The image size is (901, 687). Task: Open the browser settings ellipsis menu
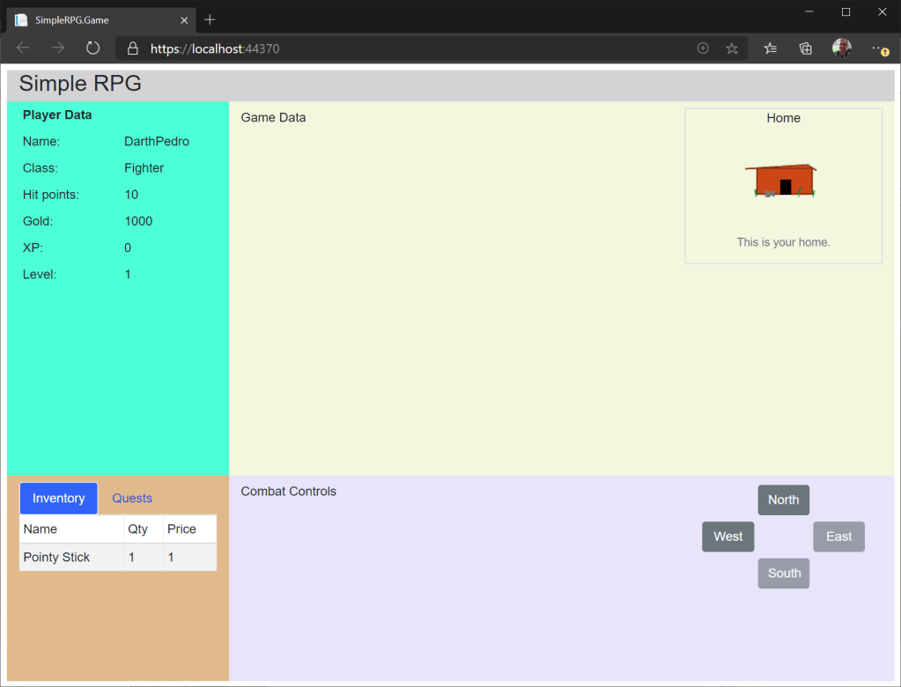click(879, 48)
